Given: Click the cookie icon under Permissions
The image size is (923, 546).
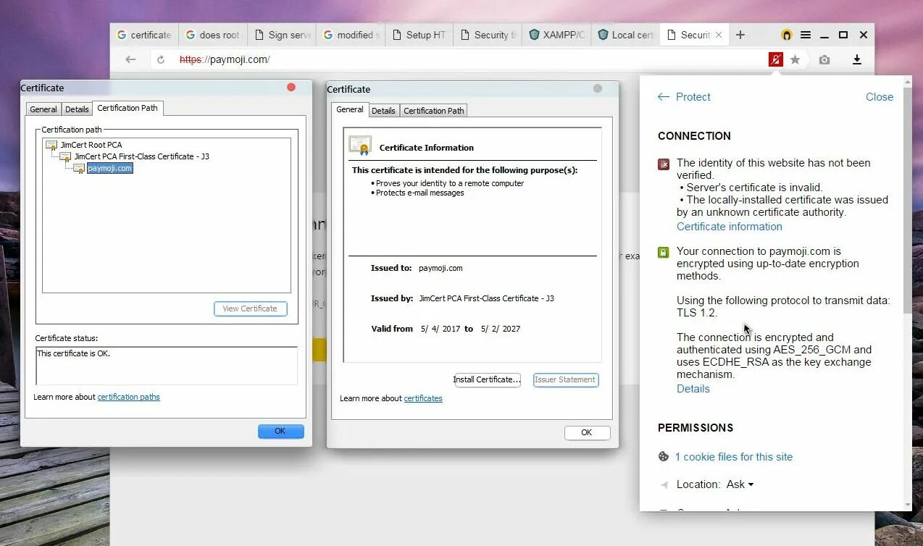Looking at the screenshot, I should [x=663, y=457].
